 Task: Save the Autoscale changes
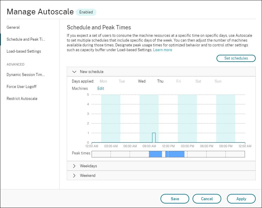coord(175,198)
